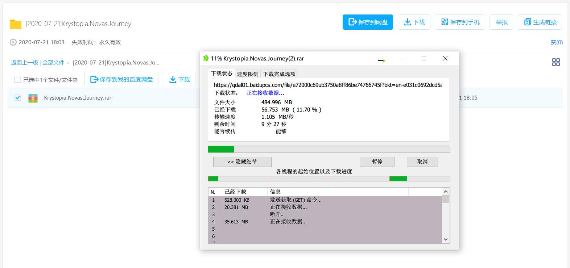Click file size value 484.996 MB
This screenshot has height=268, width=570.
tap(277, 102)
